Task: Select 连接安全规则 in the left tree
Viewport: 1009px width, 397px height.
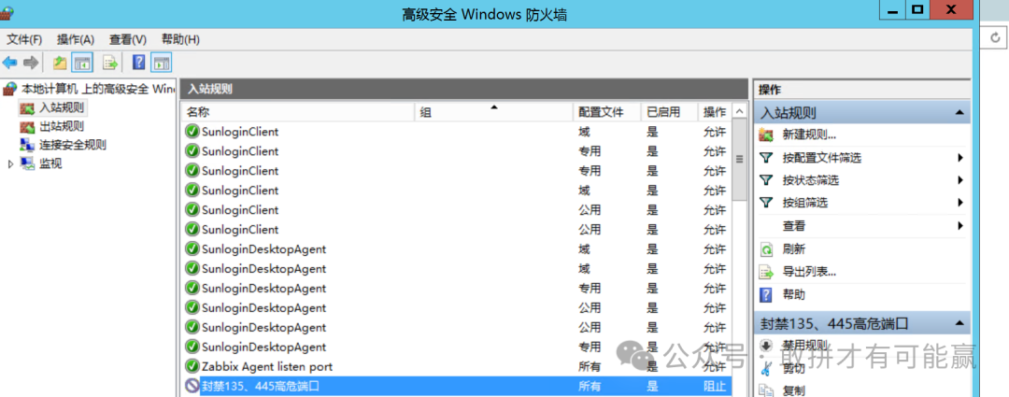Action: click(73, 145)
